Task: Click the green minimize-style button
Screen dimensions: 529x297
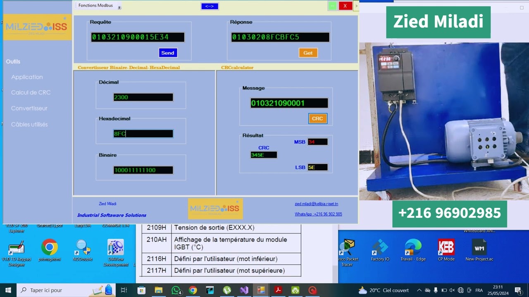Action: pyautogui.click(x=332, y=6)
